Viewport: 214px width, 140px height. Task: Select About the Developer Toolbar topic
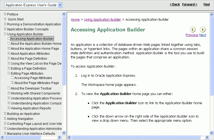tap(31, 88)
